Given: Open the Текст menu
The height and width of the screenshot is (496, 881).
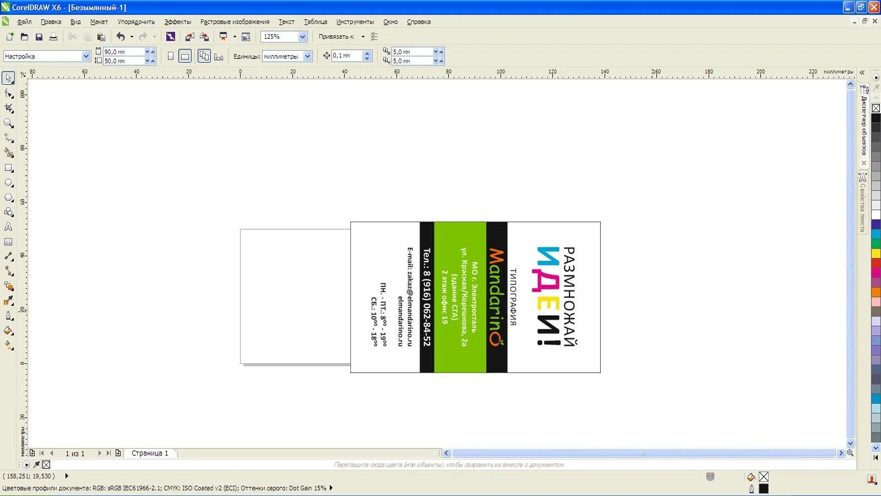Looking at the screenshot, I should tap(286, 22).
